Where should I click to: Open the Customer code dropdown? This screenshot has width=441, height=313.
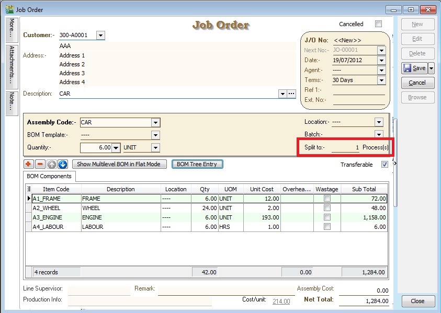100,36
